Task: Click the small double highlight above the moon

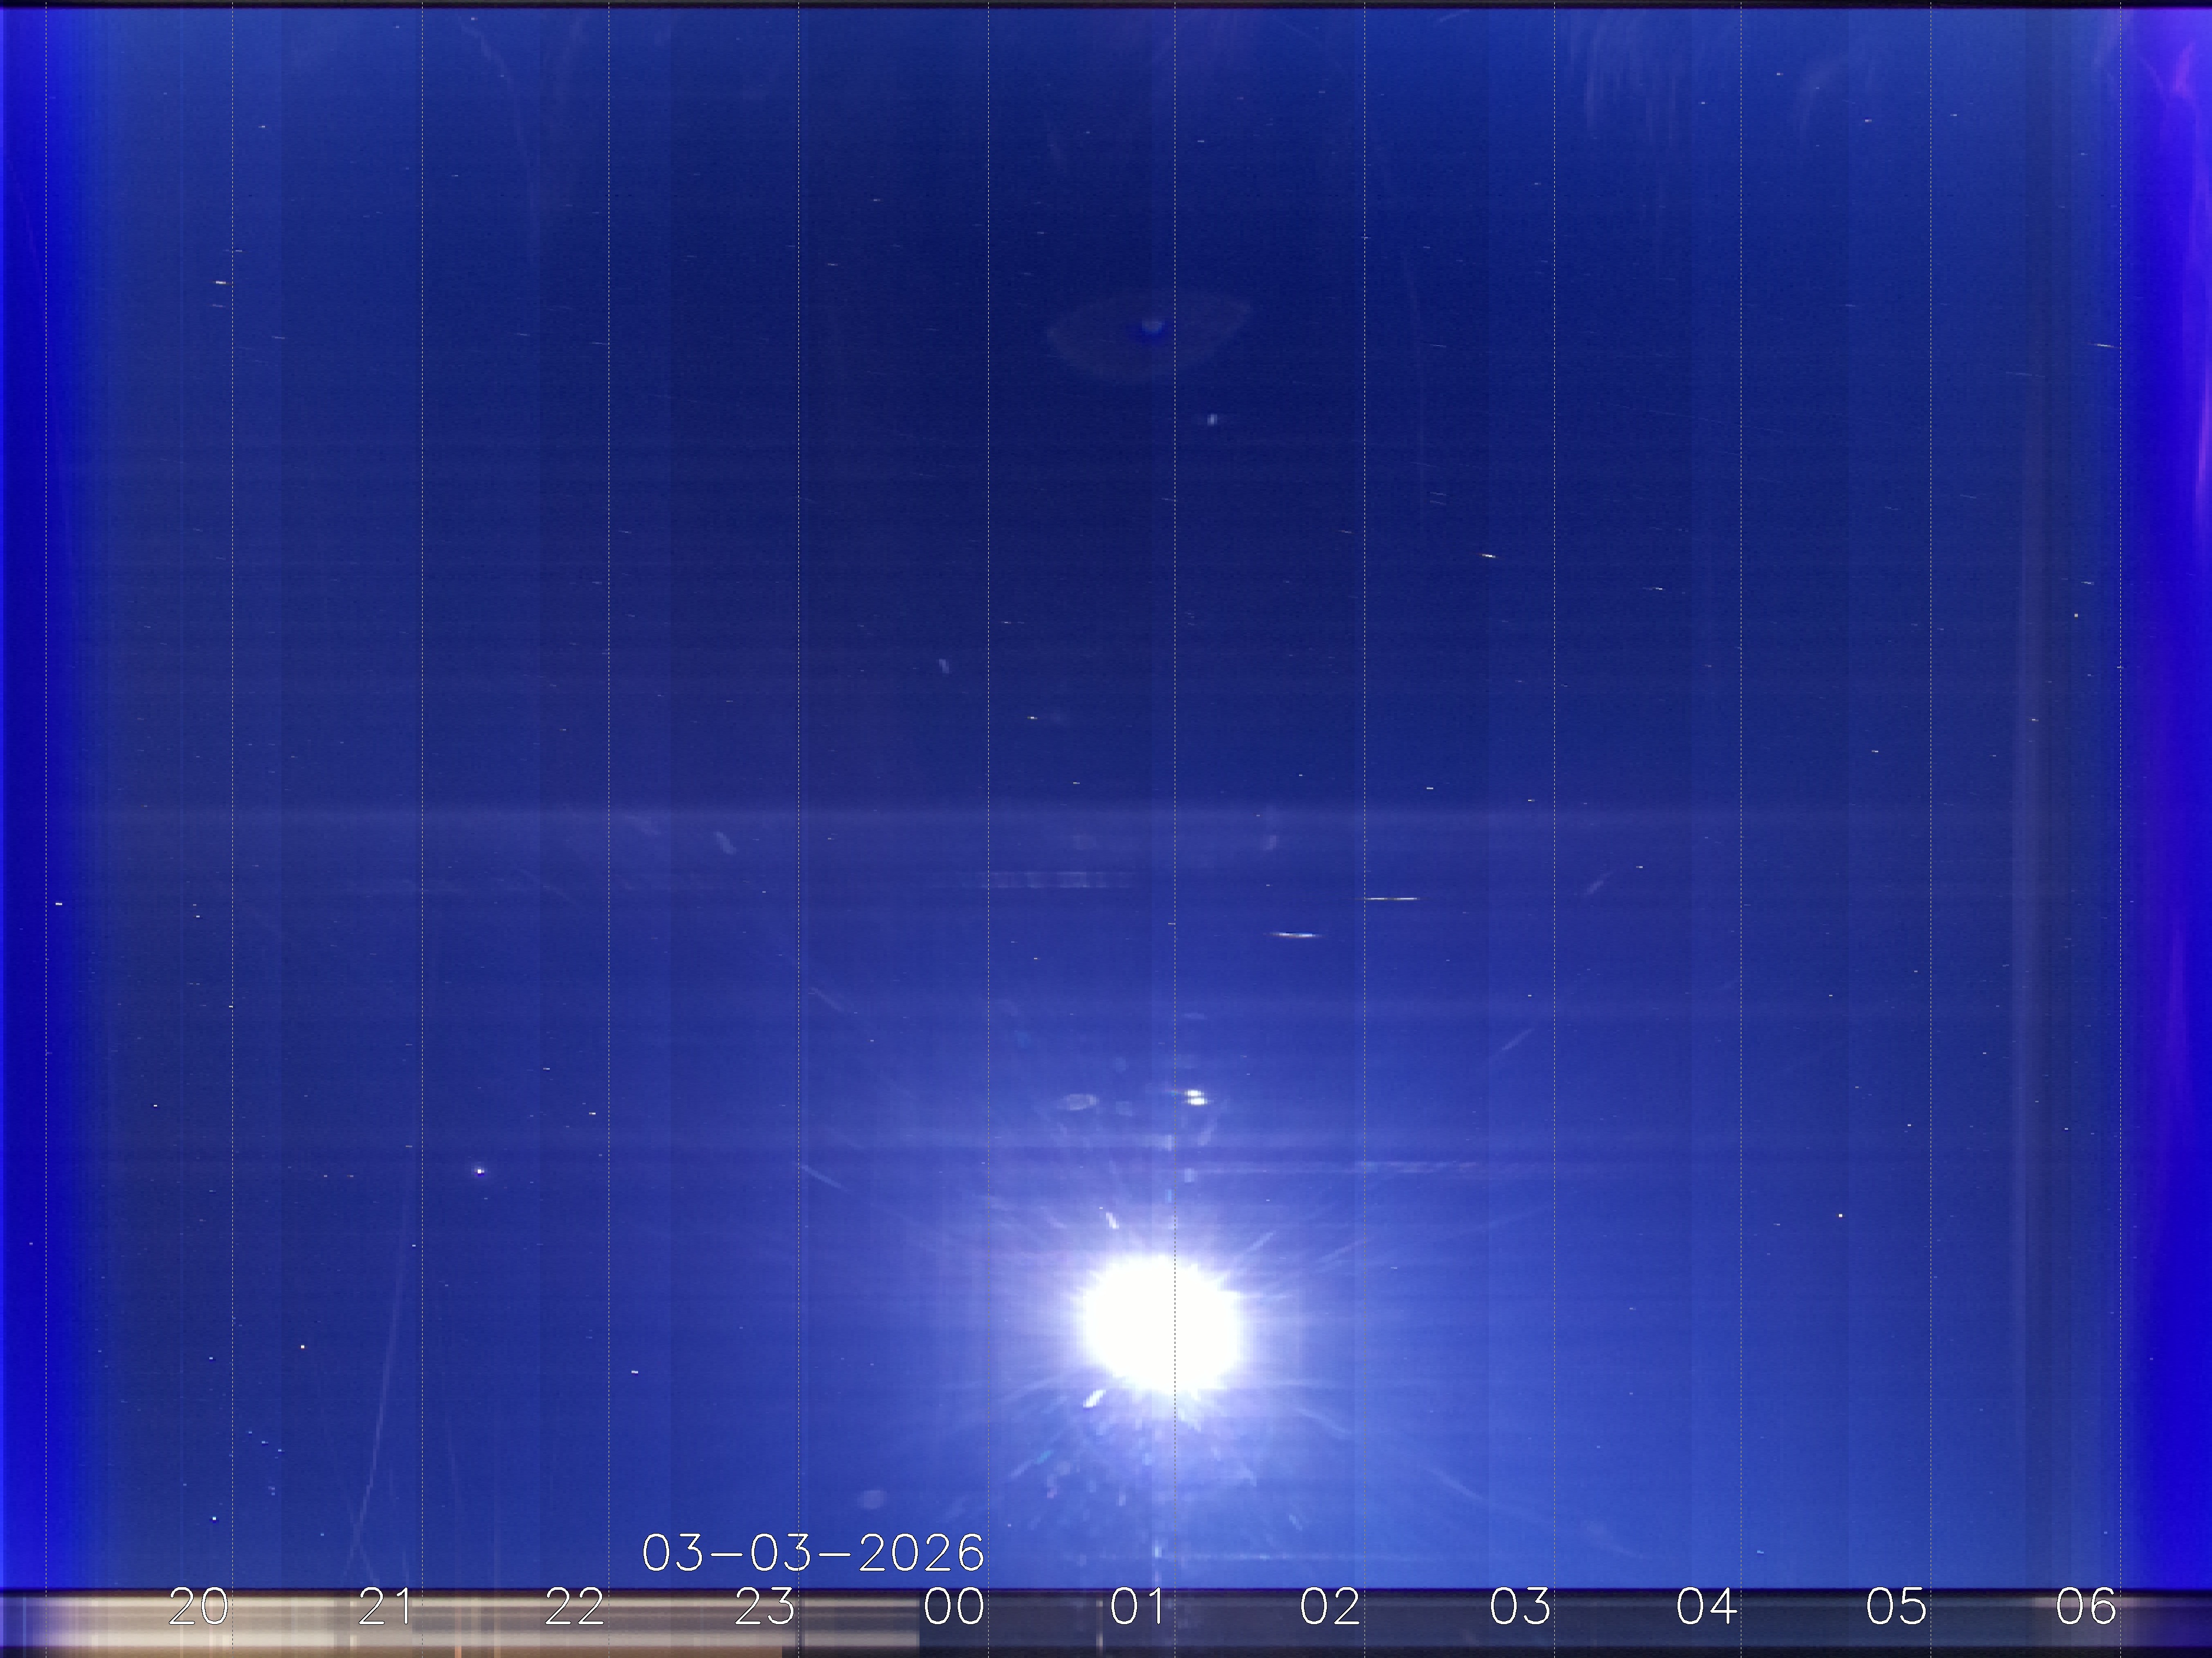Action: (1195, 1097)
